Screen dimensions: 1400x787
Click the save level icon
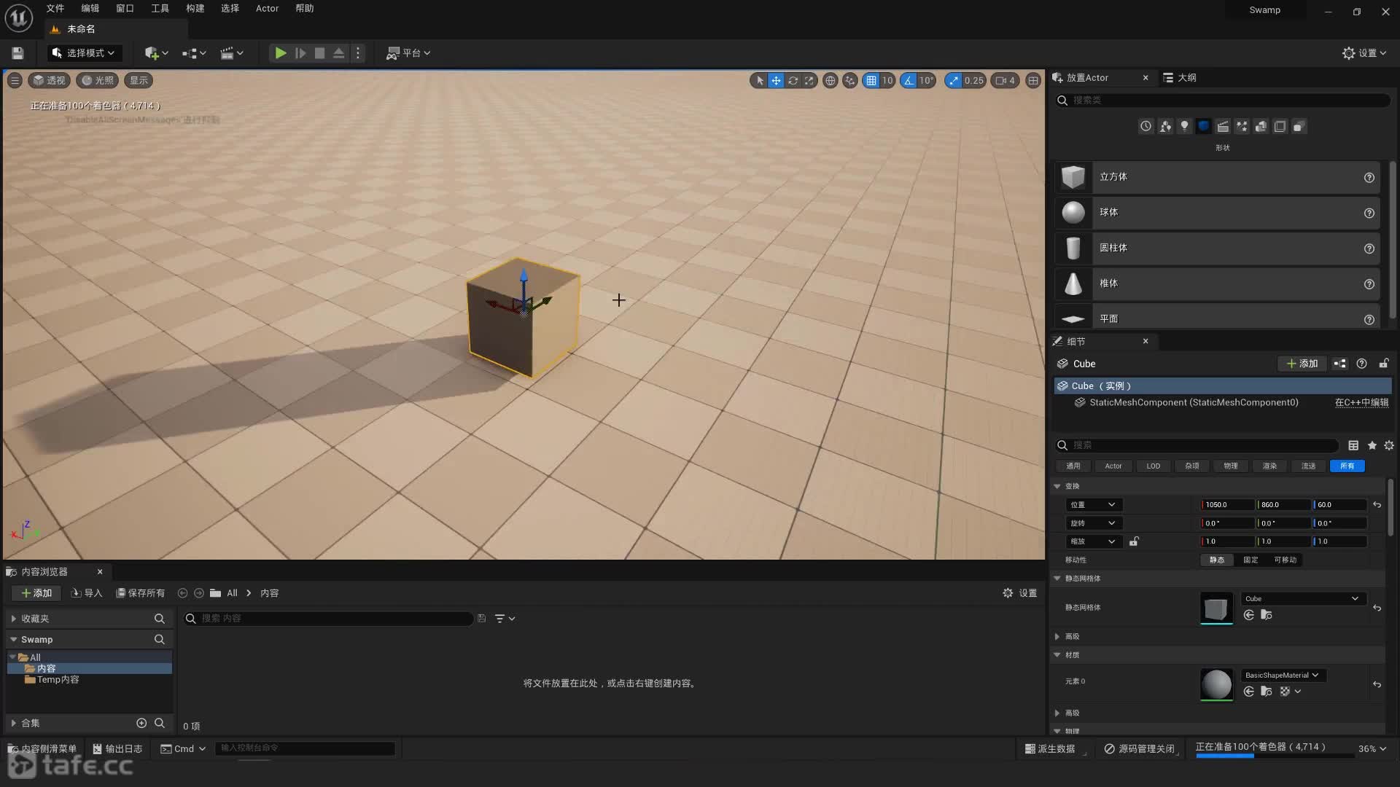point(17,53)
